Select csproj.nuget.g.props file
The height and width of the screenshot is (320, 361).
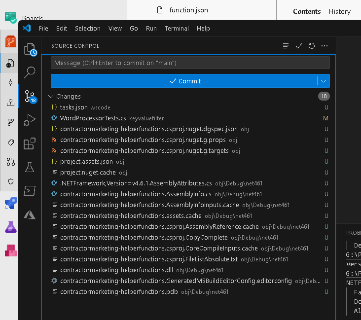point(189,140)
